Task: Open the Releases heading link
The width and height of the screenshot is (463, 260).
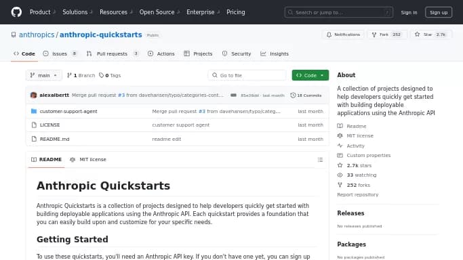Action: click(350, 213)
